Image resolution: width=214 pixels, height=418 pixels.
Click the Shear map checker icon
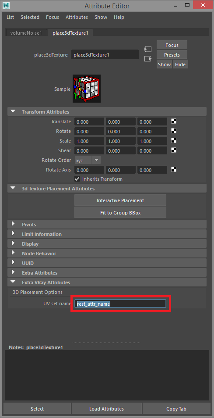tap(174, 150)
